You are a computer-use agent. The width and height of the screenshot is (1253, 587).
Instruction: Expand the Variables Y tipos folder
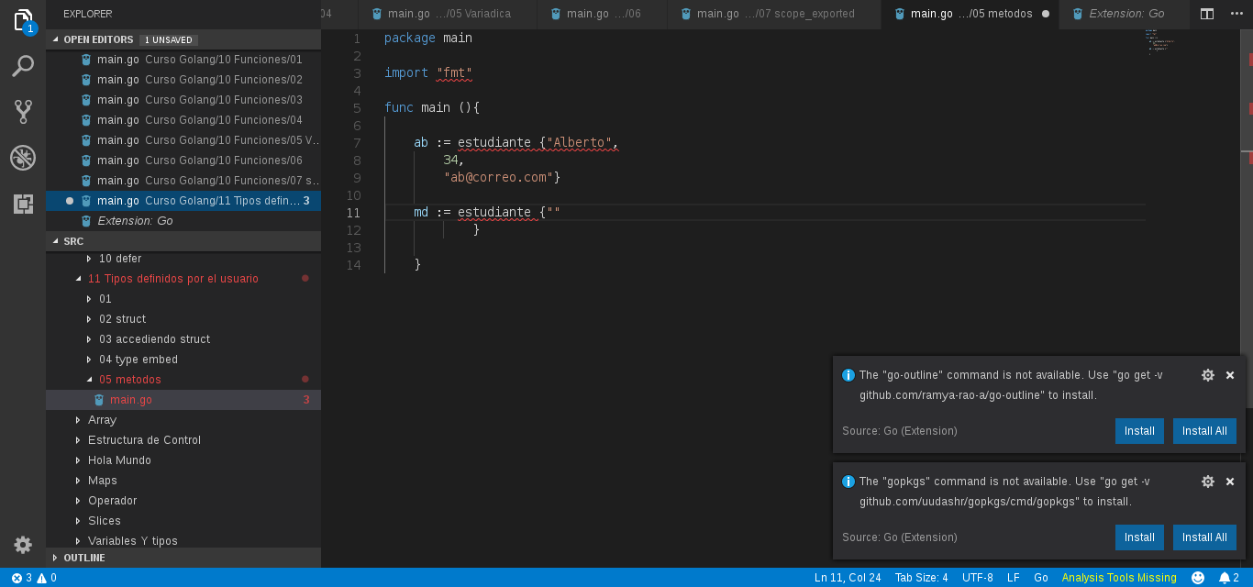(x=78, y=541)
